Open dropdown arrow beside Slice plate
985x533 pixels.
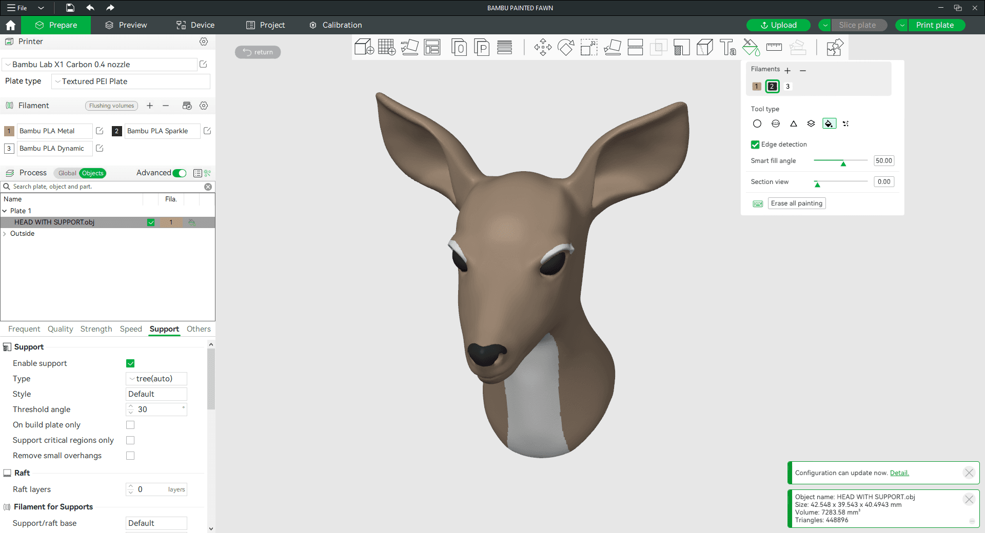(825, 25)
